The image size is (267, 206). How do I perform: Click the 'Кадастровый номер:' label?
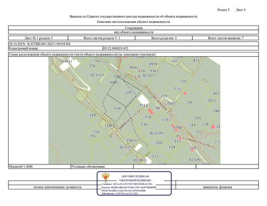(24, 48)
